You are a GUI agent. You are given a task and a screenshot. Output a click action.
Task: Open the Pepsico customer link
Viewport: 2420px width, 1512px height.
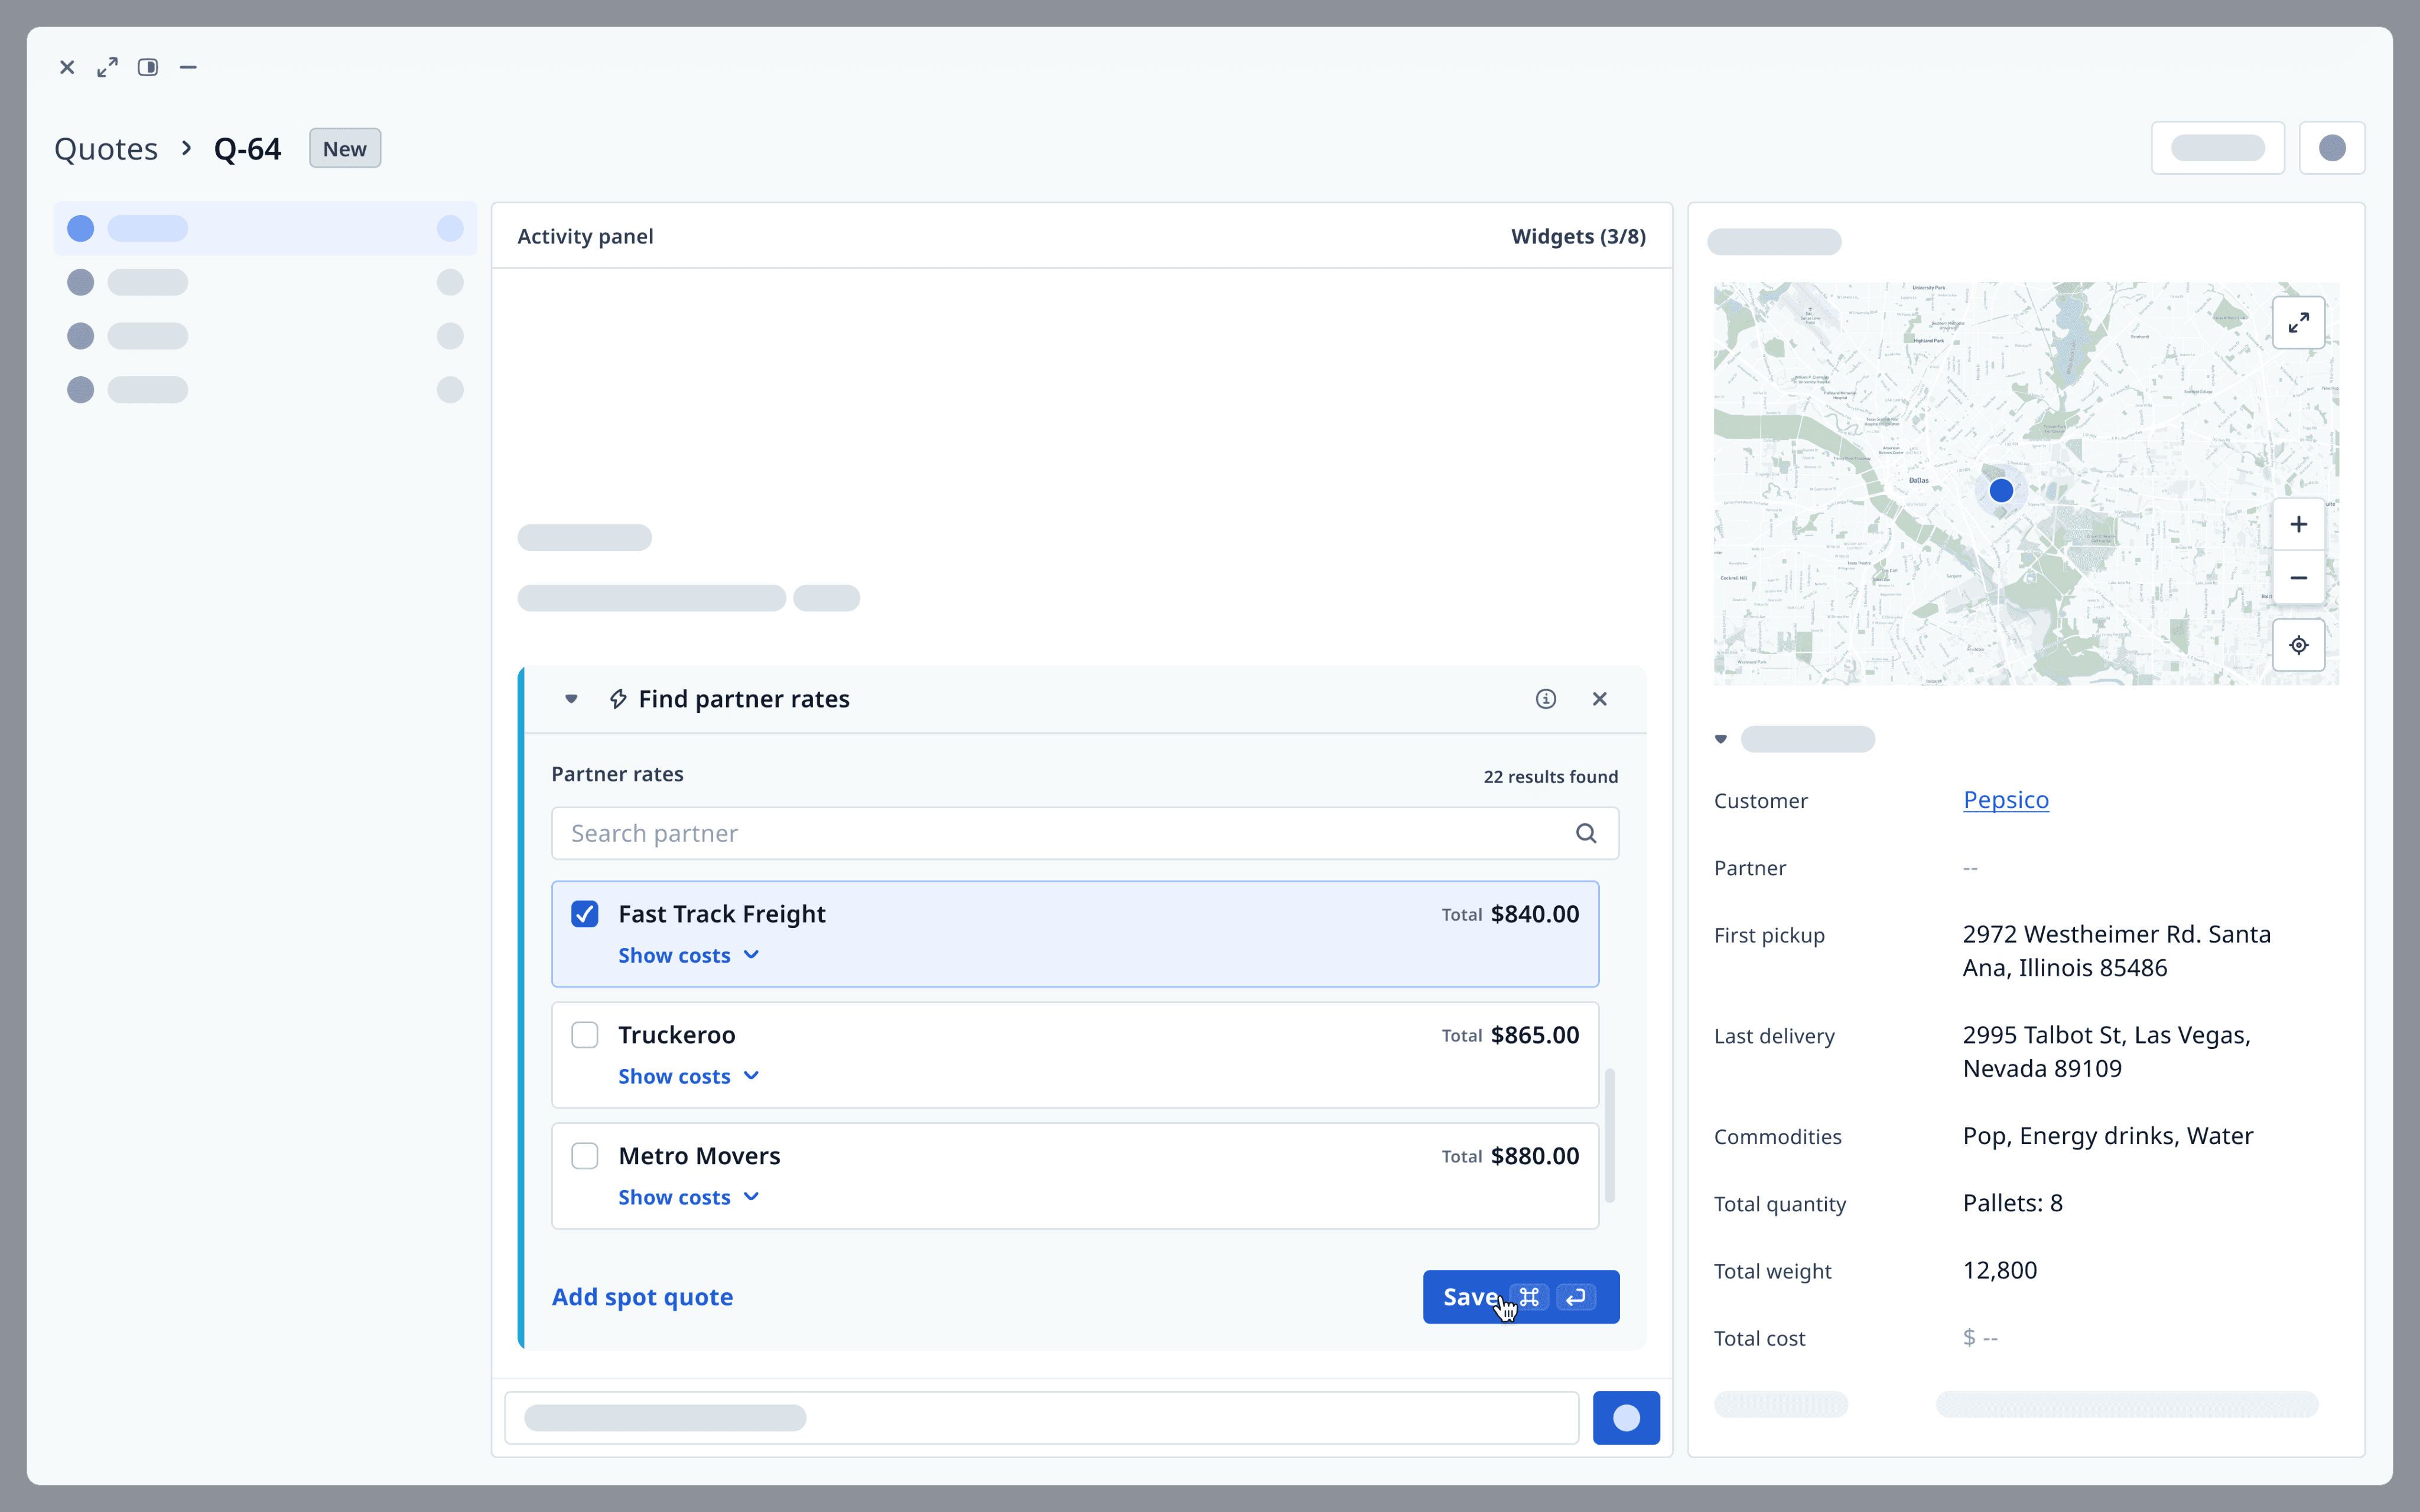pyautogui.click(x=2005, y=800)
